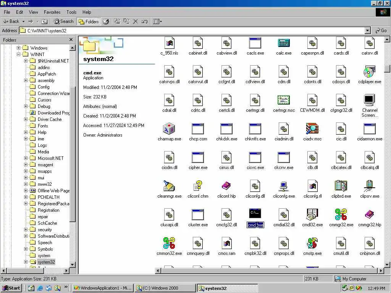Select the clipbrd.exe clipboard icon
Screen dimensions: 391x293
pyautogui.click(x=341, y=186)
